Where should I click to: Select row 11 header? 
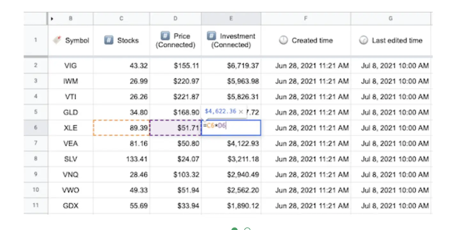pyautogui.click(x=35, y=206)
